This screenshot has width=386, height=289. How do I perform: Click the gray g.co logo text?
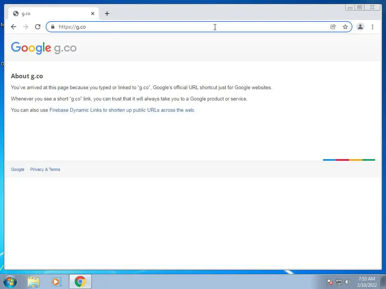click(65, 48)
